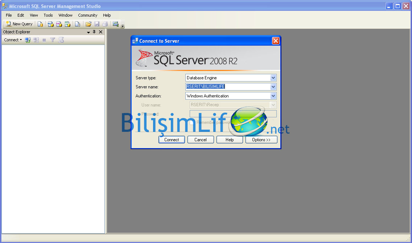The width and height of the screenshot is (412, 243).
Task: Toggle Auto Hide pin on Object Explorer
Action: (x=94, y=32)
